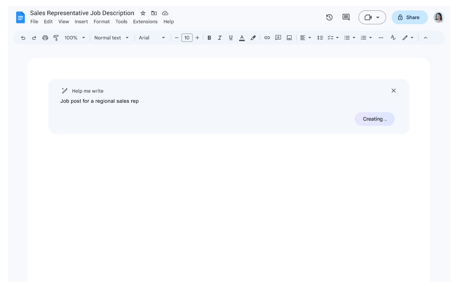This screenshot has height=287, width=458.
Task: Expand the Normal text style dropdown
Action: [x=111, y=38]
